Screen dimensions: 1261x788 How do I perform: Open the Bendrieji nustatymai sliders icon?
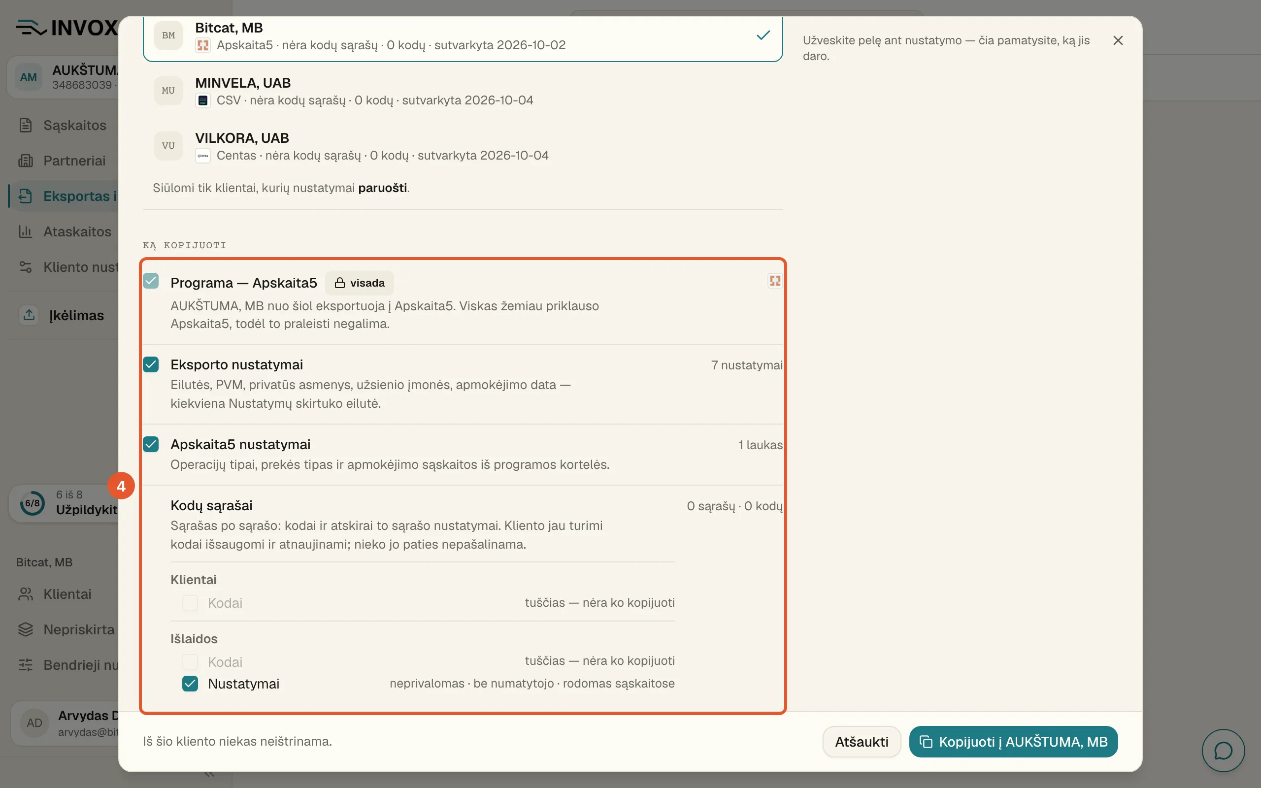[26, 665]
